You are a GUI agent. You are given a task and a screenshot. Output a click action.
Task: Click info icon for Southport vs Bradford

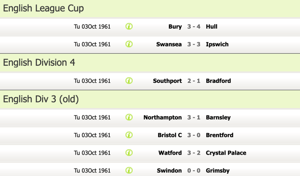129,81
